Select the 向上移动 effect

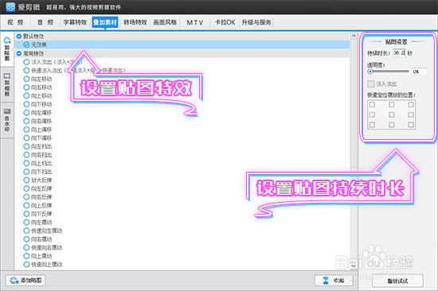point(26,95)
